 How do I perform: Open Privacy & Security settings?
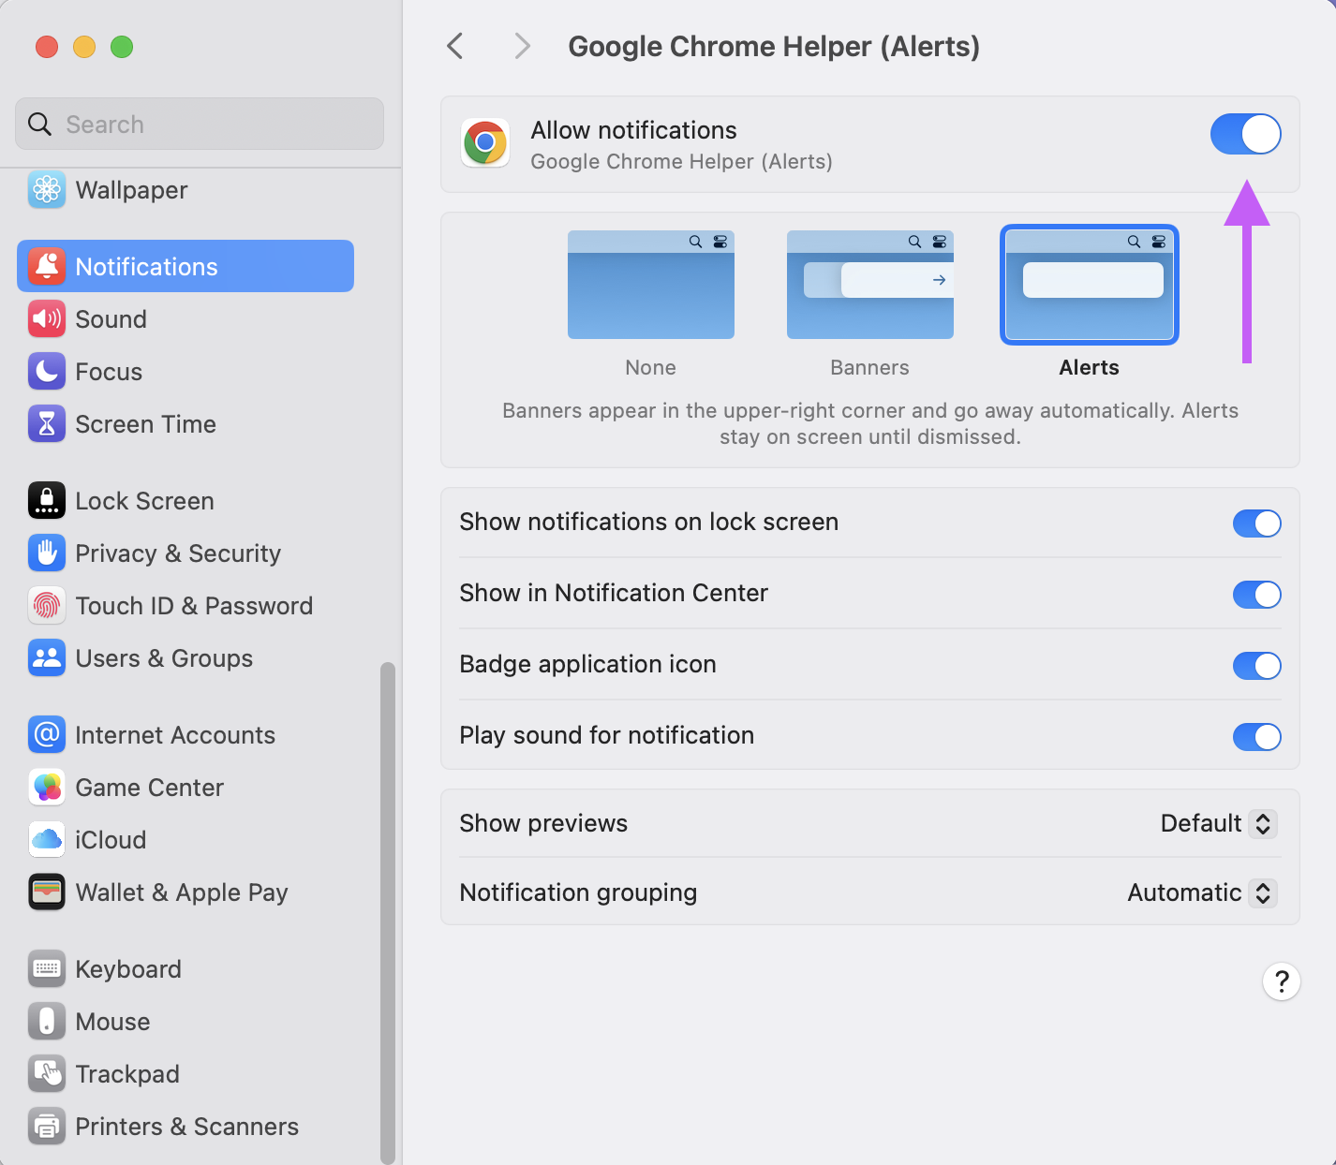[x=186, y=553]
